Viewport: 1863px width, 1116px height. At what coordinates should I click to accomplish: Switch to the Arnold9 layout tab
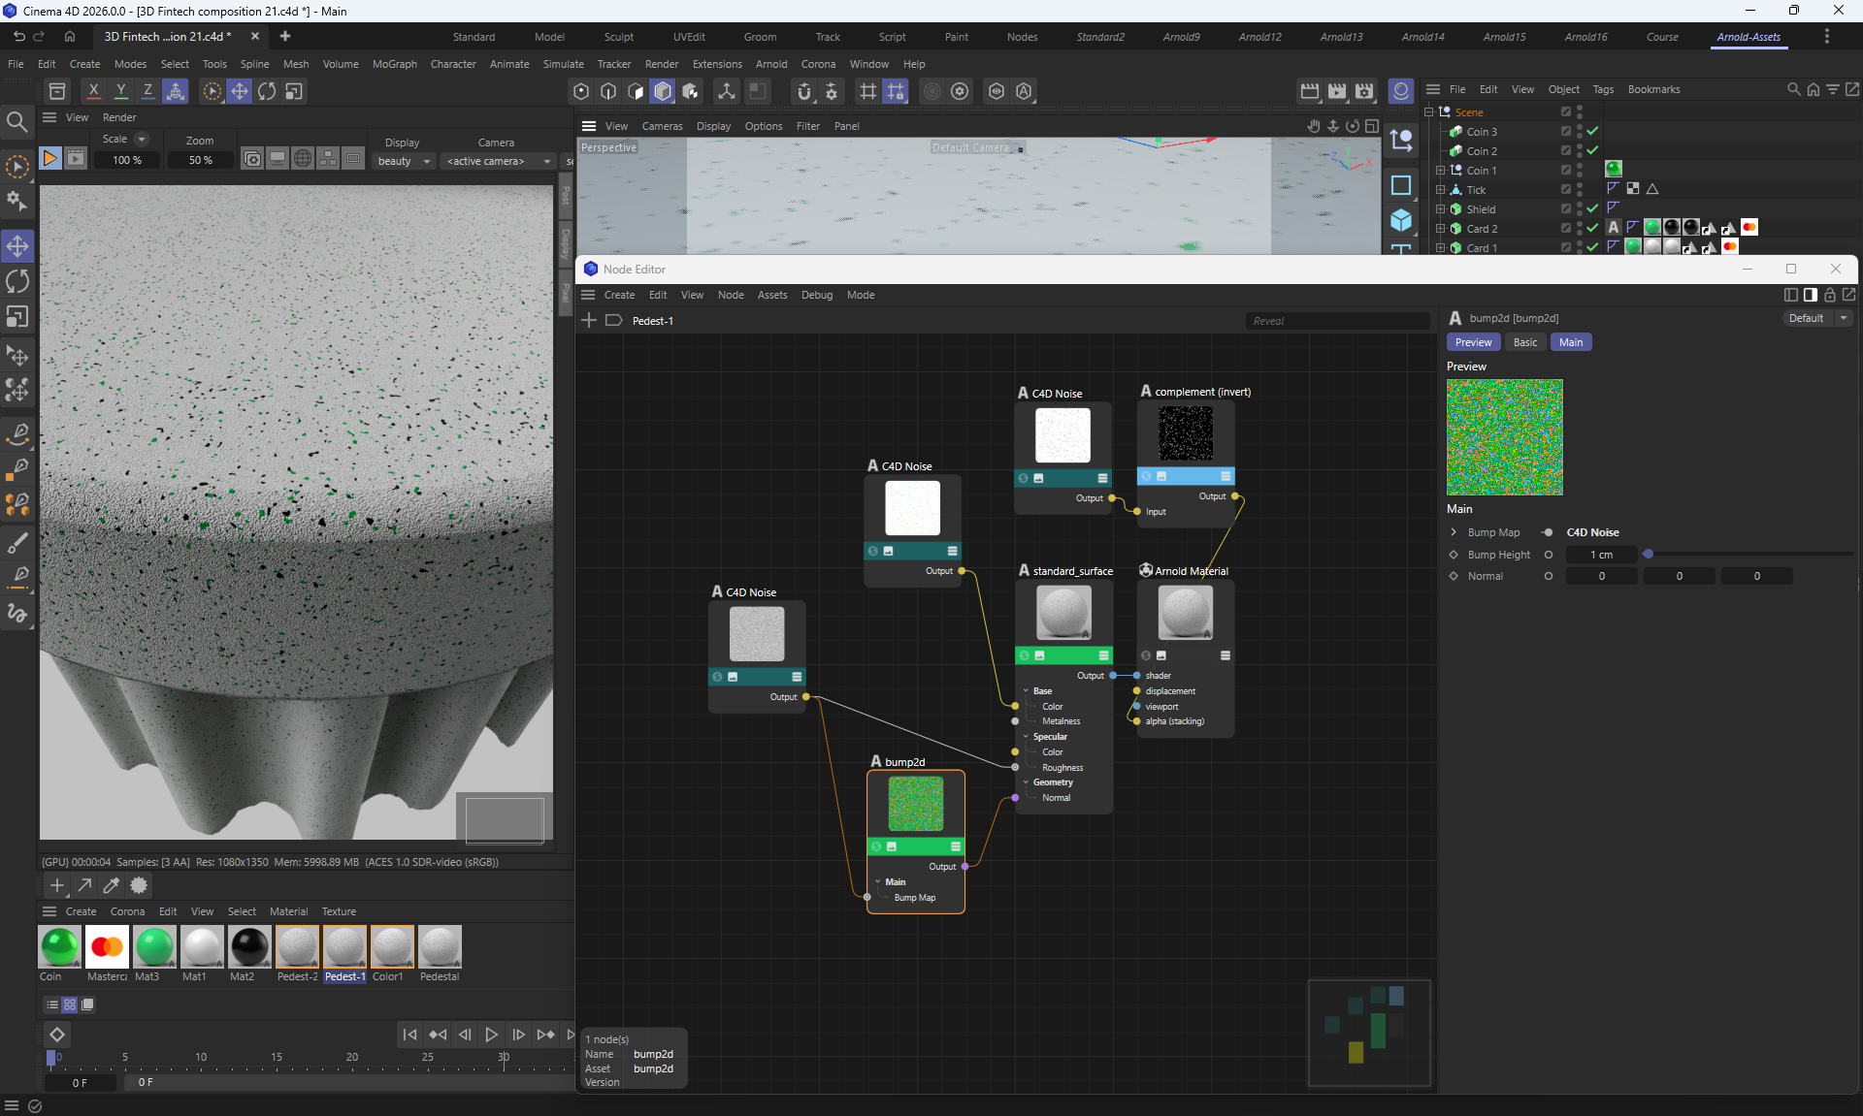[x=1180, y=37]
